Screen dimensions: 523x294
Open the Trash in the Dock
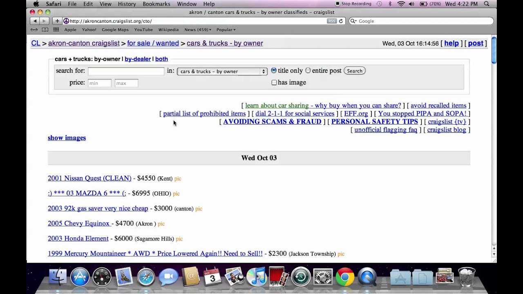[466, 277]
